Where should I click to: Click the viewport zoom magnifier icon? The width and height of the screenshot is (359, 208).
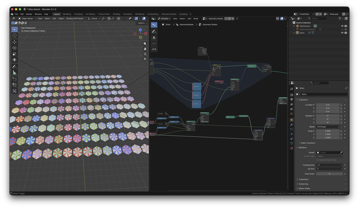(145, 44)
